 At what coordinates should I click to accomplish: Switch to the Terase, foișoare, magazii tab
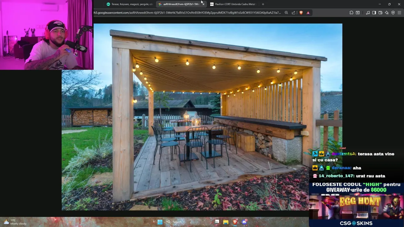pos(129,4)
